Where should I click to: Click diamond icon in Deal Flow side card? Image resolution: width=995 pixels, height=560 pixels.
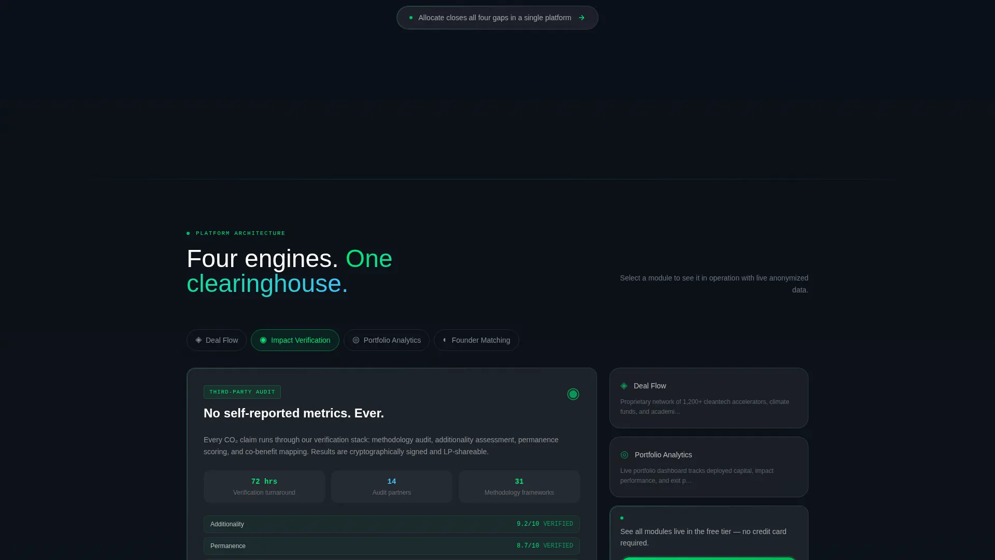pyautogui.click(x=624, y=386)
